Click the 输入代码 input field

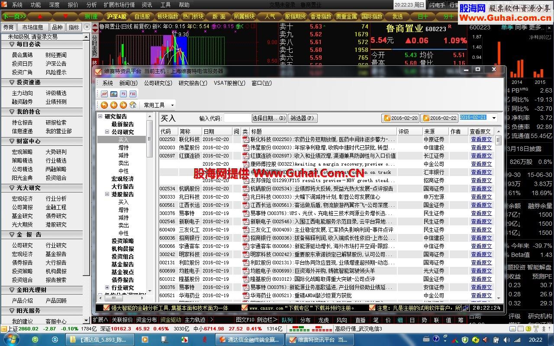(x=238, y=118)
